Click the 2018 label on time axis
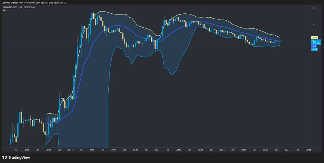Viewport: 324px width, 163px height. pyautogui.click(x=92, y=149)
